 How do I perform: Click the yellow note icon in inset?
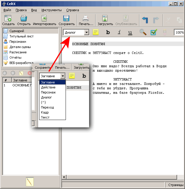[72, 76]
